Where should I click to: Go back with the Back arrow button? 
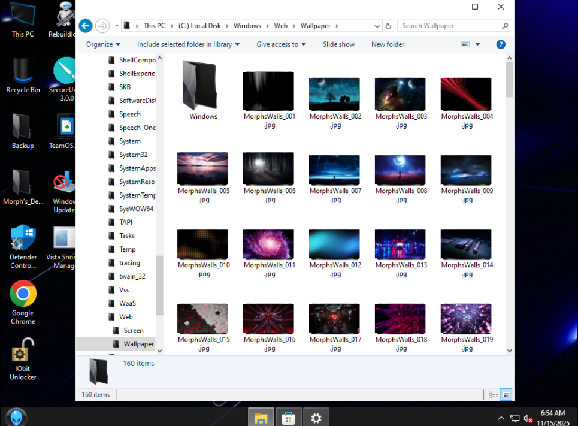pos(86,26)
